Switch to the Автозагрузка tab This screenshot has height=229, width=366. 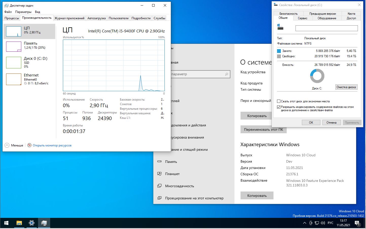tap(97, 18)
